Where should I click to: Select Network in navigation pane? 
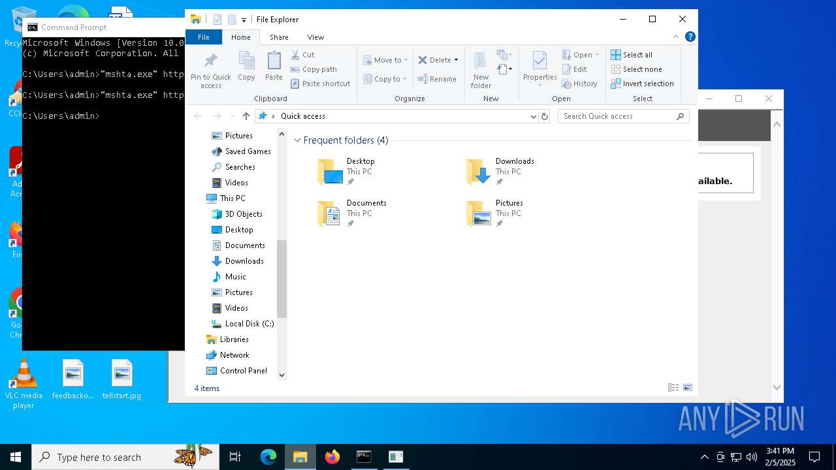(x=227, y=355)
